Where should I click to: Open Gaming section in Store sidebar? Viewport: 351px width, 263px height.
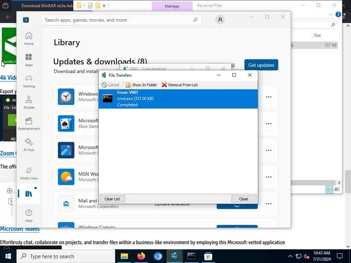coord(29,81)
